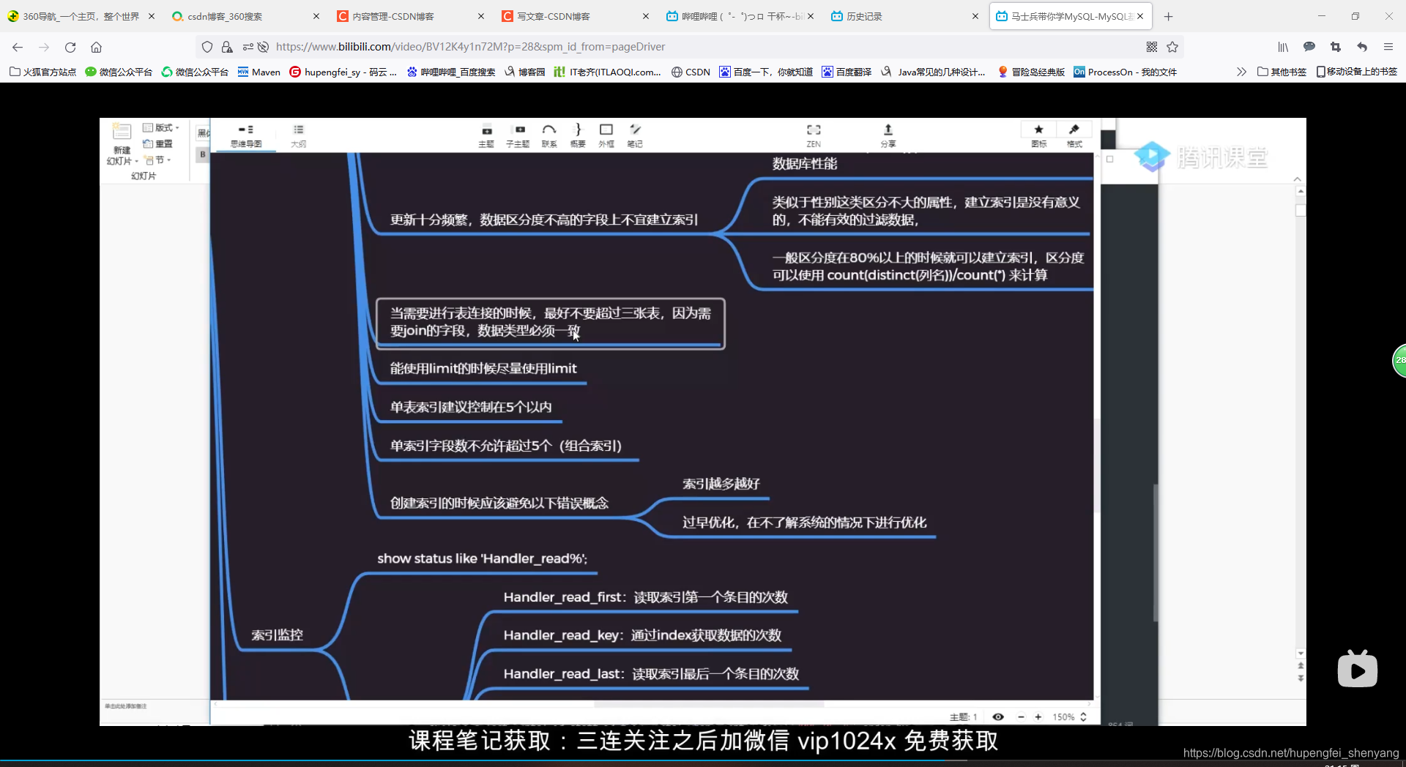Toggle the map overview eye in status bar

pos(998,717)
